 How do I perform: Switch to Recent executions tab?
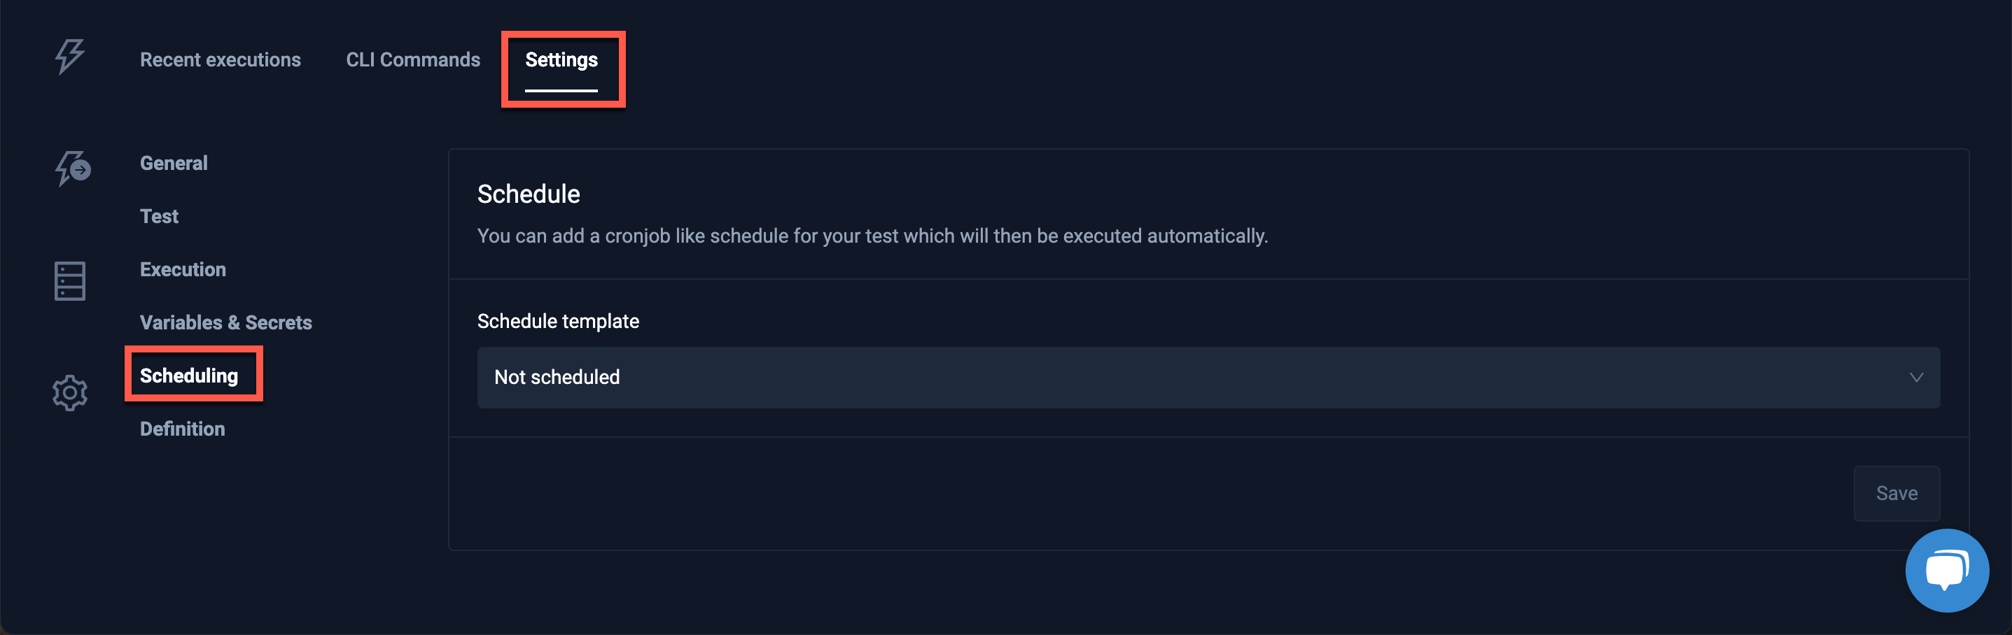click(x=221, y=59)
